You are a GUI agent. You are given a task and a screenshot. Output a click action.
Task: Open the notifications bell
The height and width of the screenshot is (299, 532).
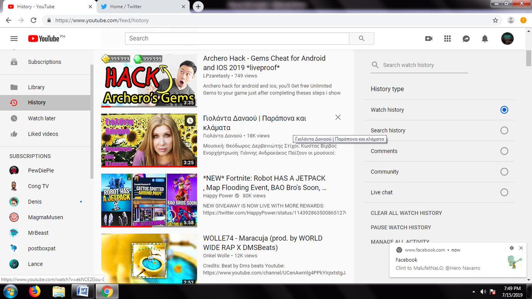coord(485,39)
